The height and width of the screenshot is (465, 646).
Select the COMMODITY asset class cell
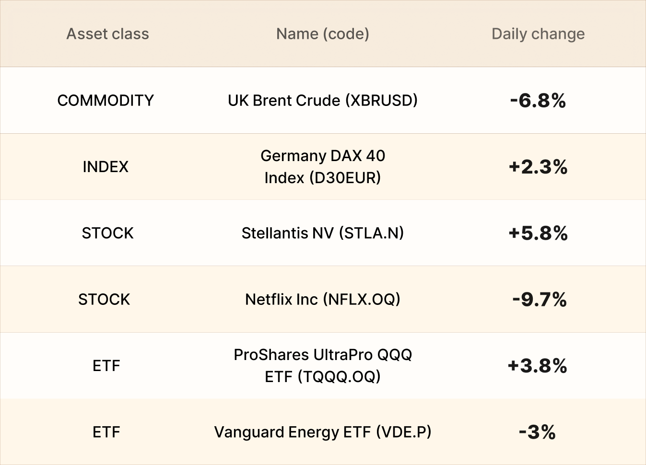click(x=106, y=101)
